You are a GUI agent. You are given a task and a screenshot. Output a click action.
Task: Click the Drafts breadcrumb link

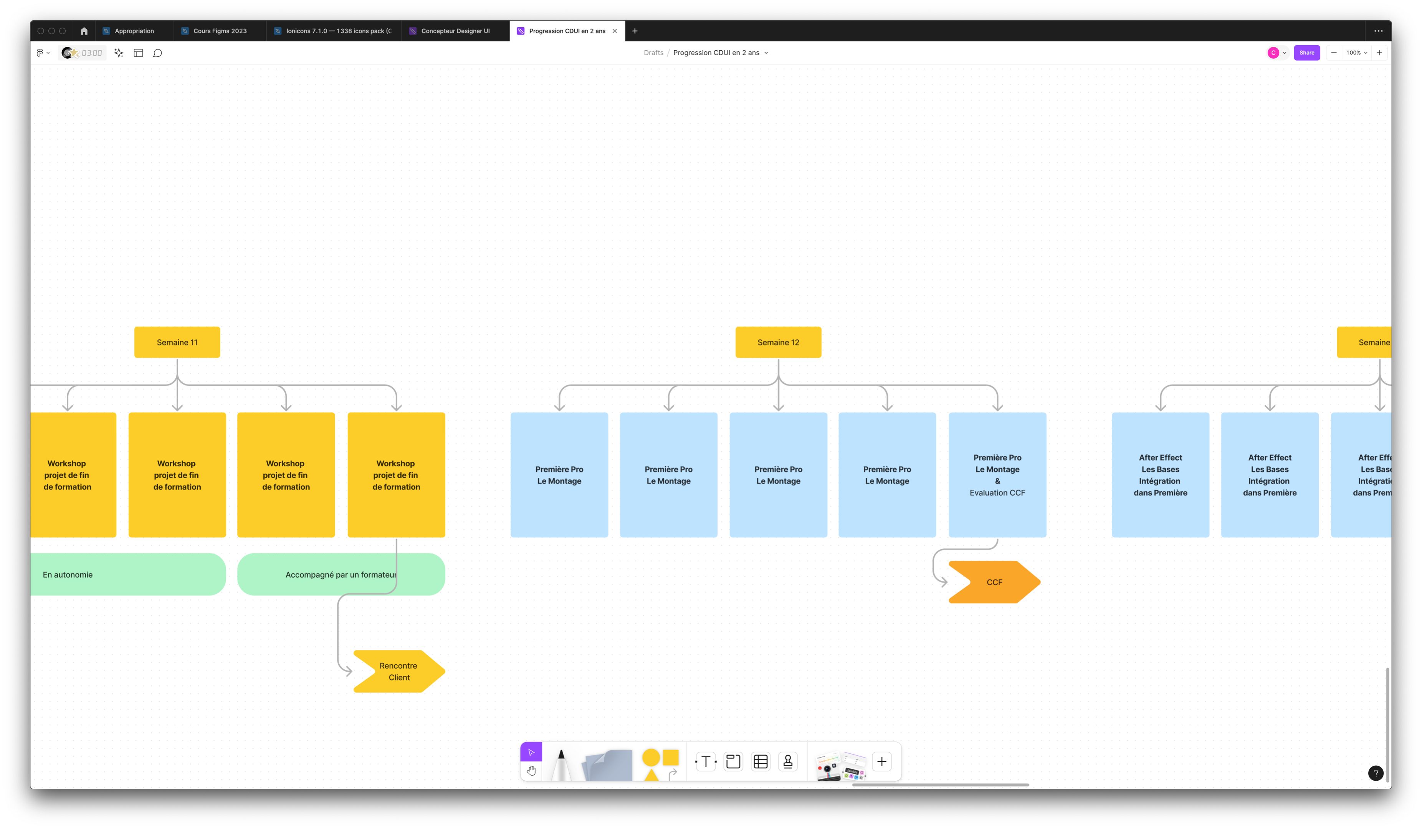click(653, 53)
